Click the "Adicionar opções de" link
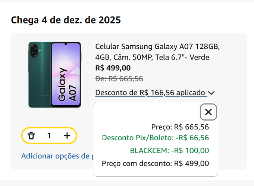The image size is (254, 186). (57, 156)
